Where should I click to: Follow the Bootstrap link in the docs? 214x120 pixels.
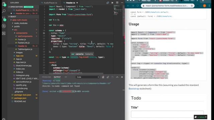point(134,89)
